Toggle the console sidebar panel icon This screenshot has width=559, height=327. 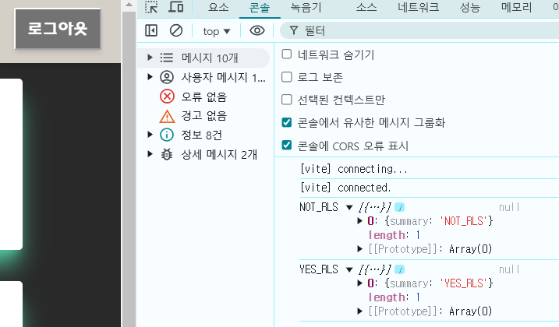click(x=151, y=30)
